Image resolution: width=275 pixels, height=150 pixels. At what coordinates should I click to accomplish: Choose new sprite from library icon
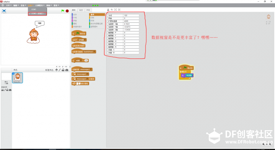tap(56, 70)
